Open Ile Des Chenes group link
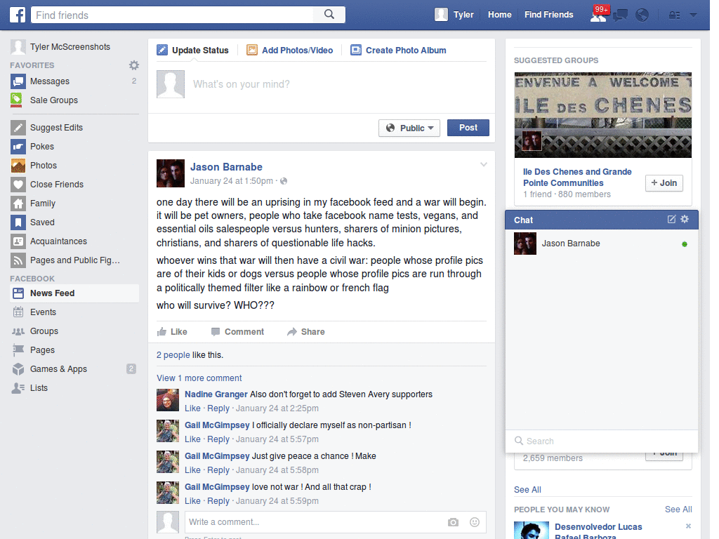The height and width of the screenshot is (539, 719). coord(577,178)
